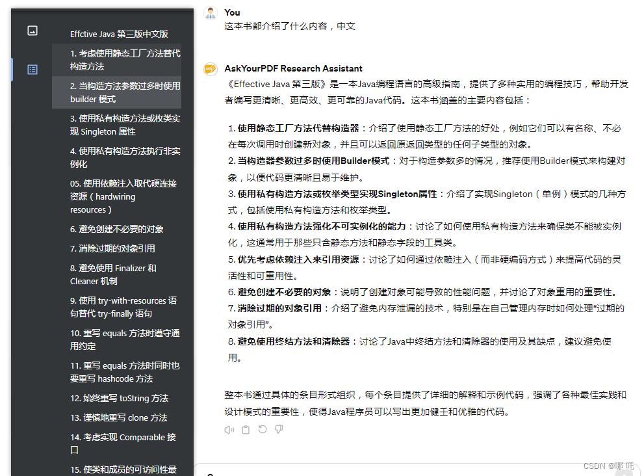The height and width of the screenshot is (476, 644).
Task: Click bold heading 当构造器参数过多时使用Builder模式
Action: click(x=313, y=161)
